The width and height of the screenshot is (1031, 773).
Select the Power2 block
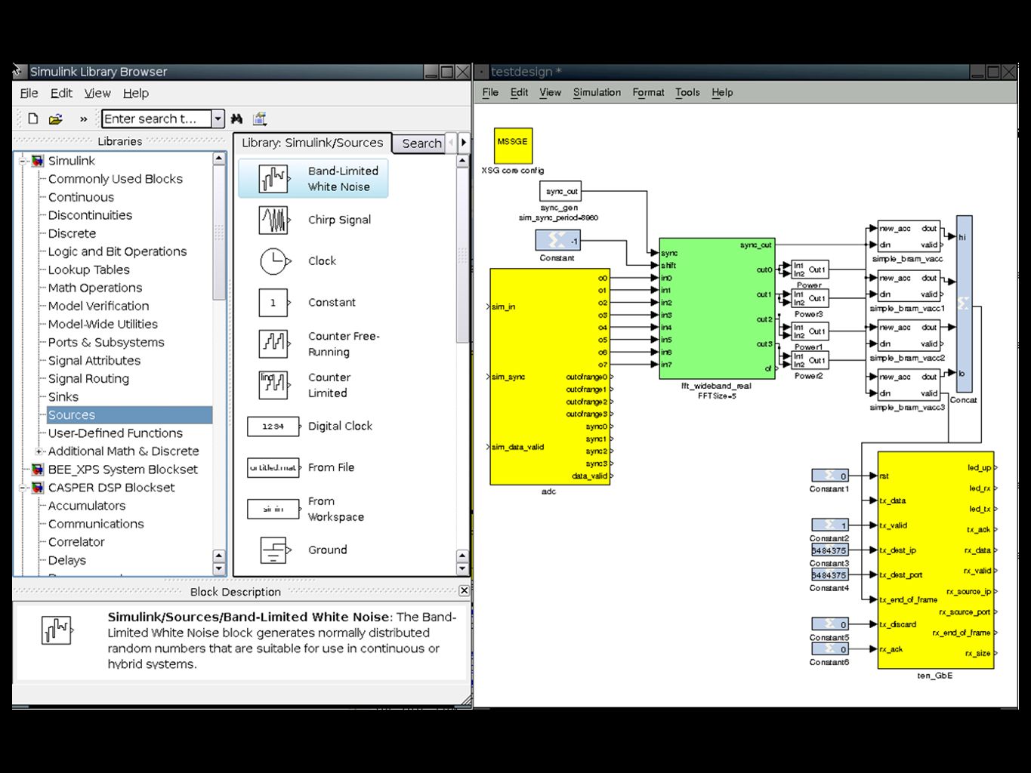pos(809,360)
